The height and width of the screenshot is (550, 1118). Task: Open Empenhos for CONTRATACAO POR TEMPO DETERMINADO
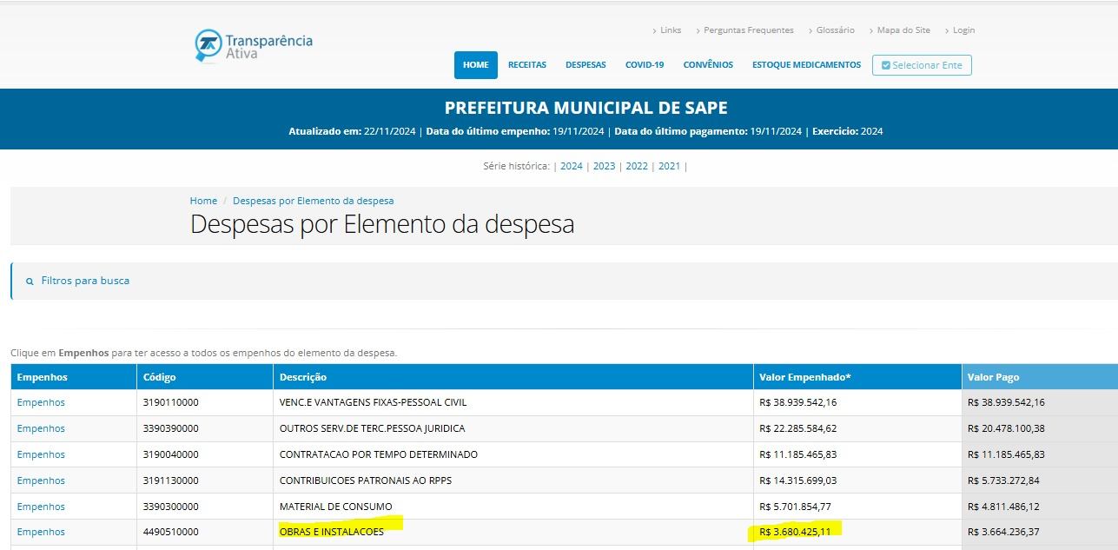(41, 454)
